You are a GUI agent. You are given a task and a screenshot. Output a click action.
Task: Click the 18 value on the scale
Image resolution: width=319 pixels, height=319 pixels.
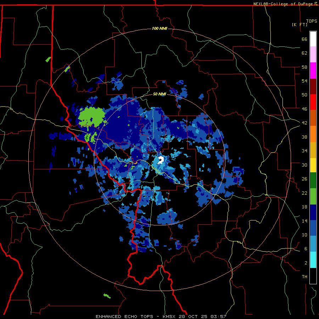pos(304,207)
